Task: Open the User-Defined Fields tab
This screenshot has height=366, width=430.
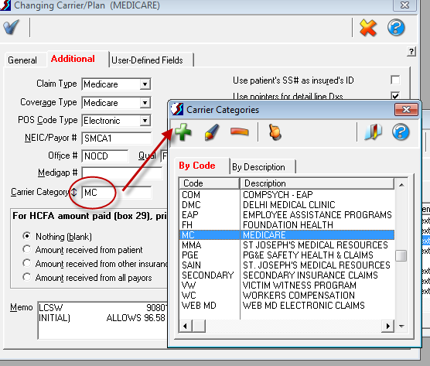Action: [147, 60]
